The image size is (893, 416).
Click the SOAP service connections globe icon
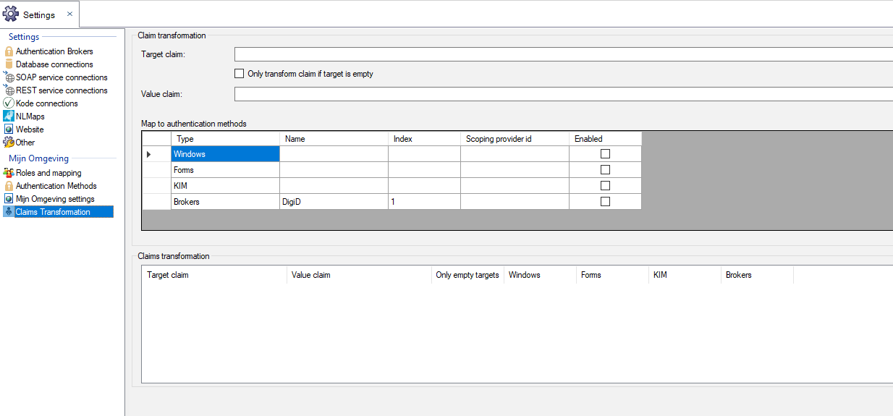[9, 77]
